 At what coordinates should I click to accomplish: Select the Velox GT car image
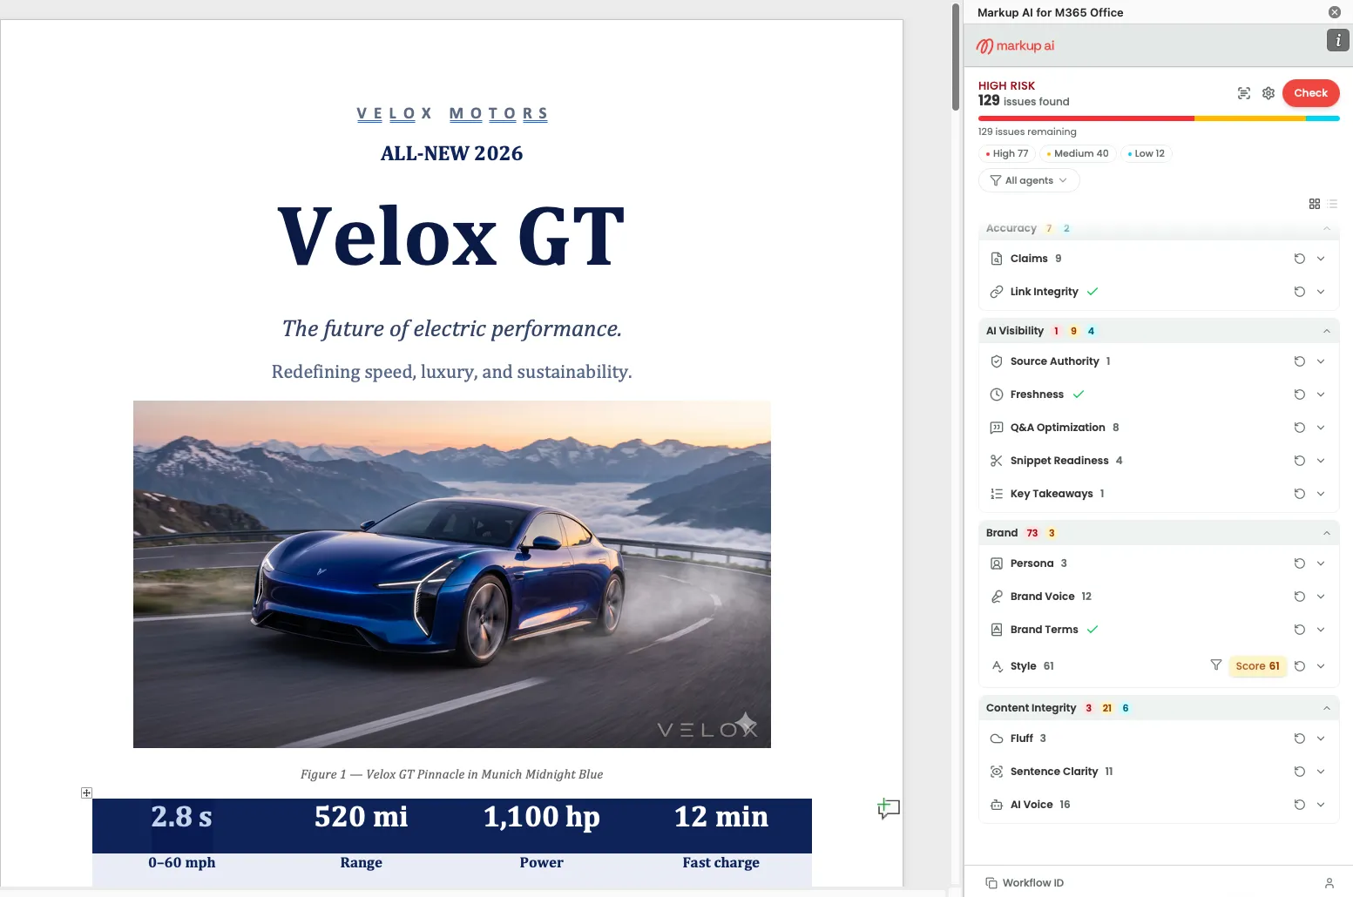click(452, 574)
